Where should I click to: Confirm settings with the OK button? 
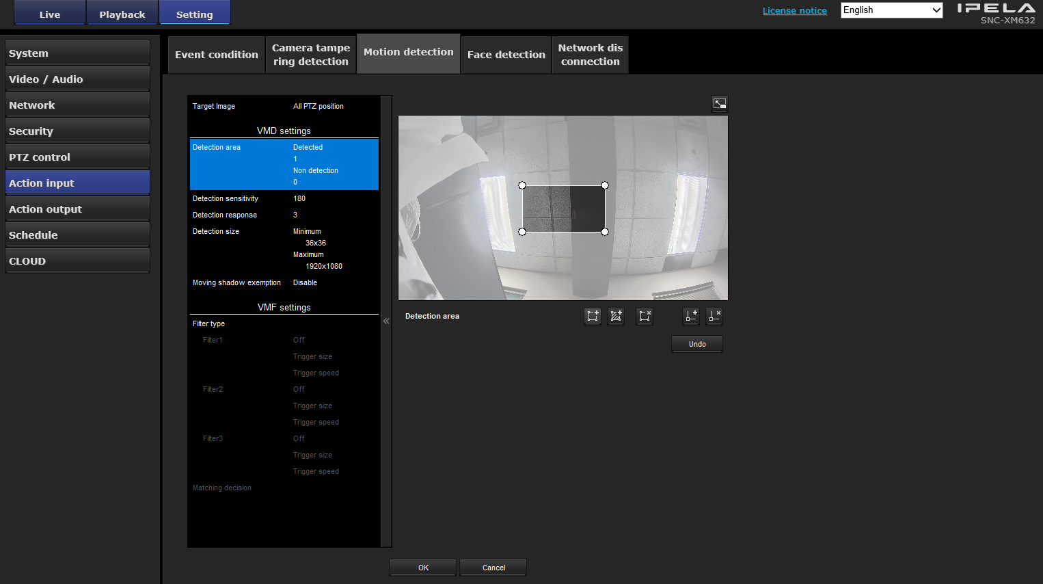pos(423,568)
